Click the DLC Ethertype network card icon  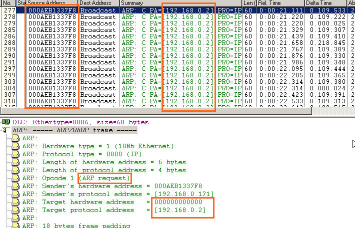coord(6,122)
